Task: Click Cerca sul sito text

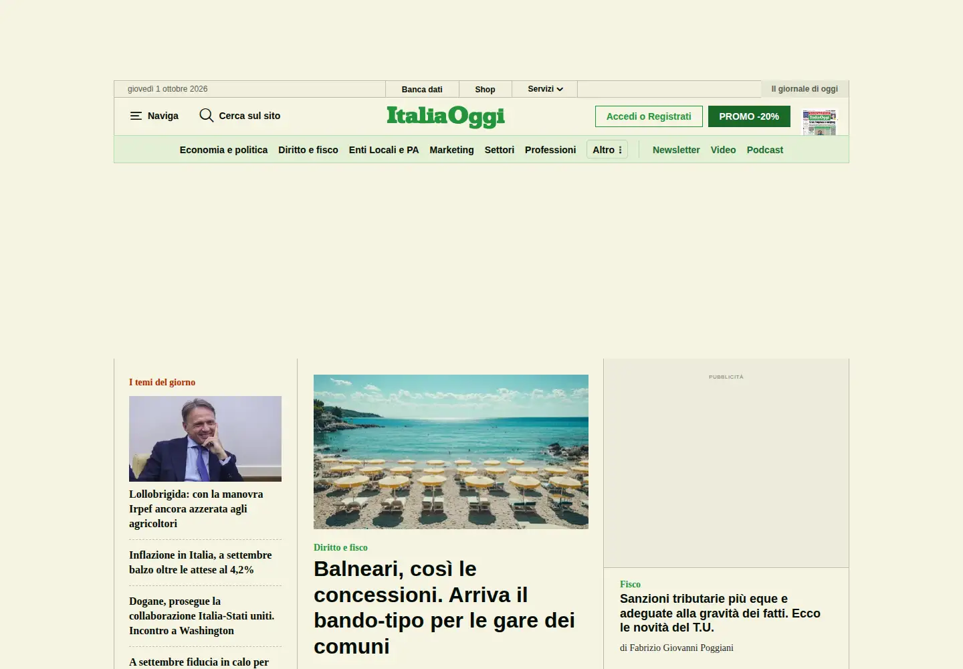Action: [249, 116]
